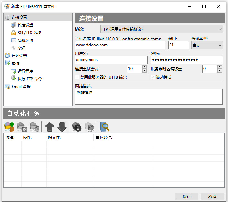Click the delete task icon with trash bin
The image size is (228, 202).
[x=34, y=127]
